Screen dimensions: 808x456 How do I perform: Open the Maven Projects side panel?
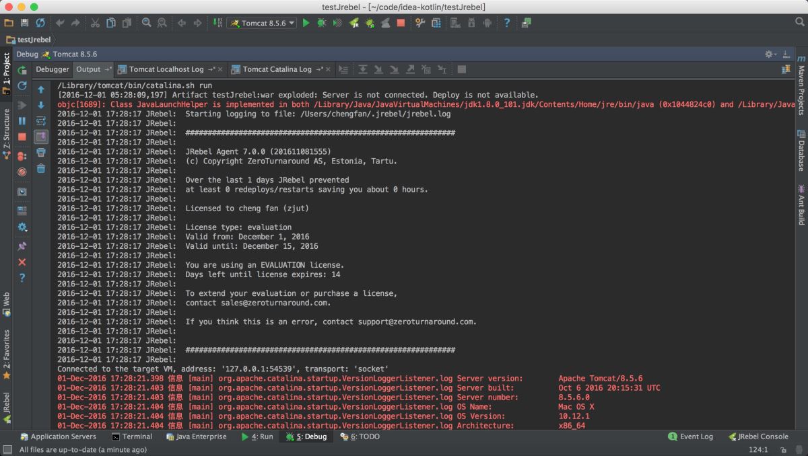[x=801, y=85]
